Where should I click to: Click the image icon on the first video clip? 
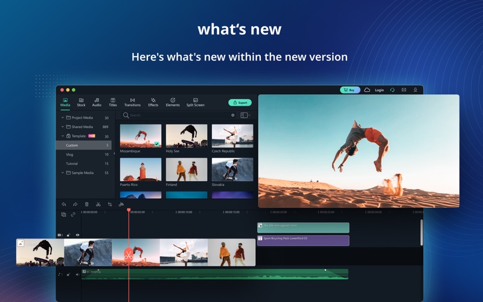click(21, 243)
